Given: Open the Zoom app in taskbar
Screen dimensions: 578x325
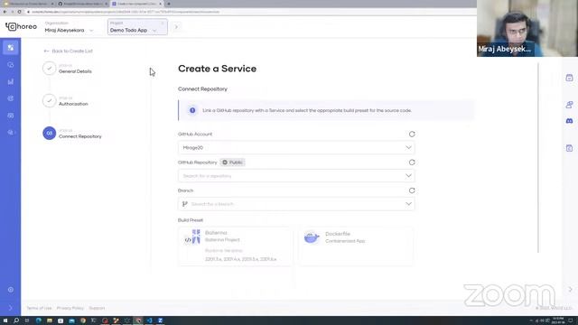Looking at the screenshot, I should point(161,320).
